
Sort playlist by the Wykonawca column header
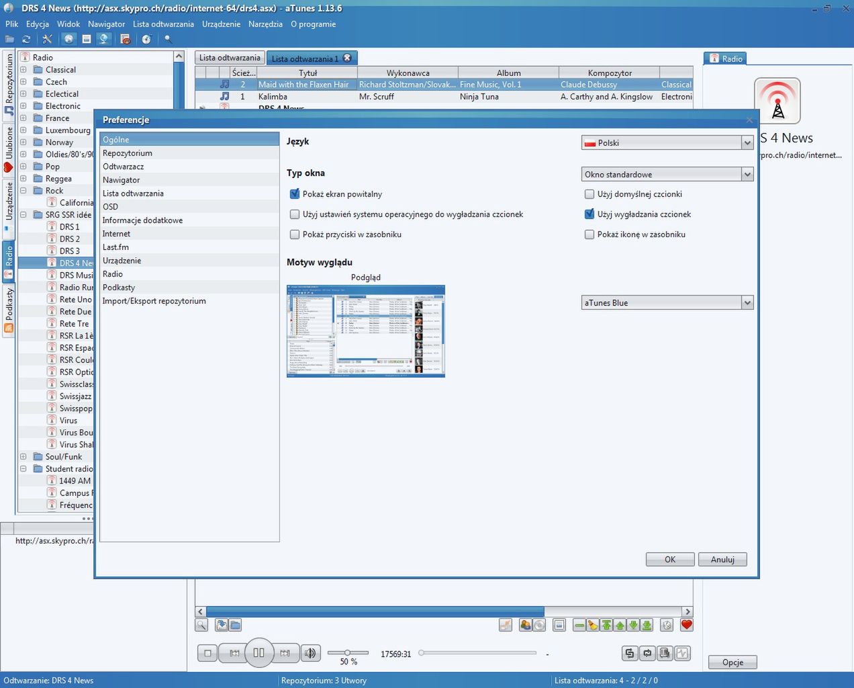(x=408, y=73)
